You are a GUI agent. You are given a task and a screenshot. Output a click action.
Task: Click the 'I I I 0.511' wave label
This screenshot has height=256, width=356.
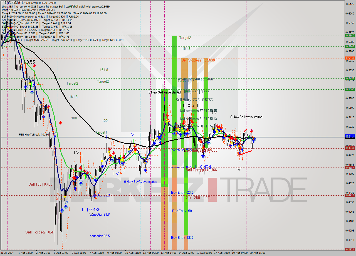(x=189, y=106)
